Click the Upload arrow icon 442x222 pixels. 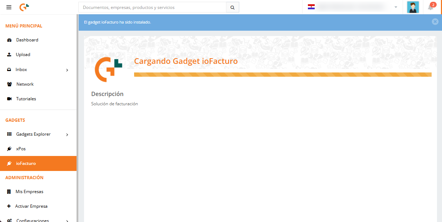tap(9, 55)
